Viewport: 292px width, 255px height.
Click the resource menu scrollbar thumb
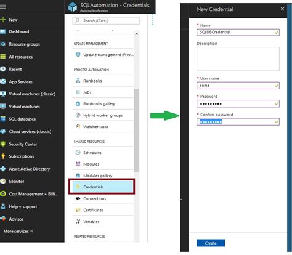(x=137, y=131)
